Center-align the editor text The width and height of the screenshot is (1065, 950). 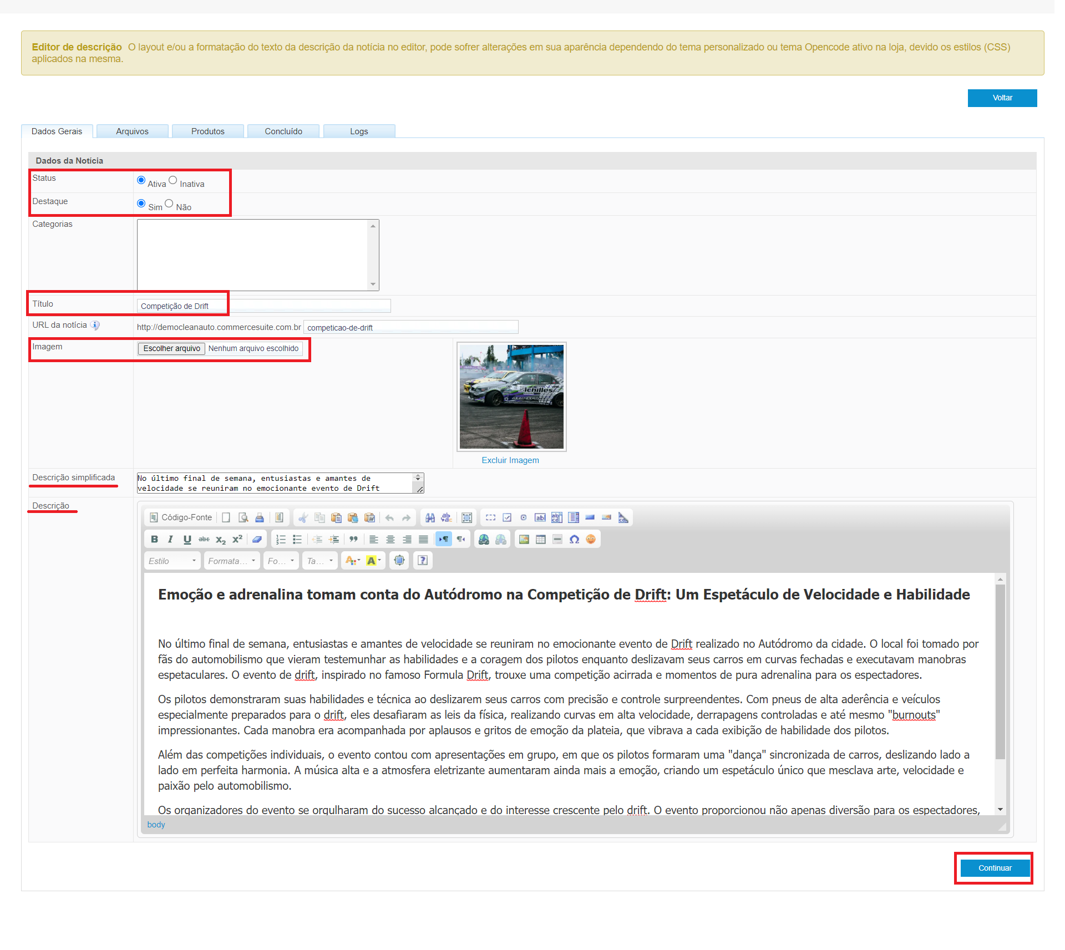390,539
